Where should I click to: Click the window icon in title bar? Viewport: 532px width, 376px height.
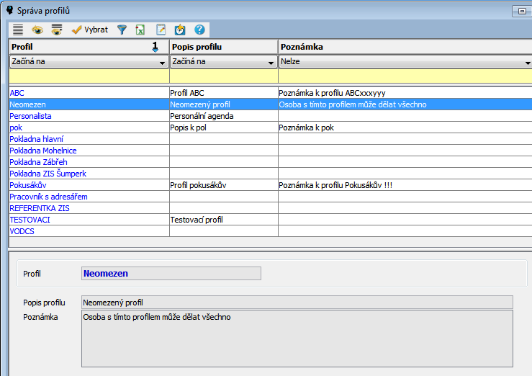click(8, 10)
